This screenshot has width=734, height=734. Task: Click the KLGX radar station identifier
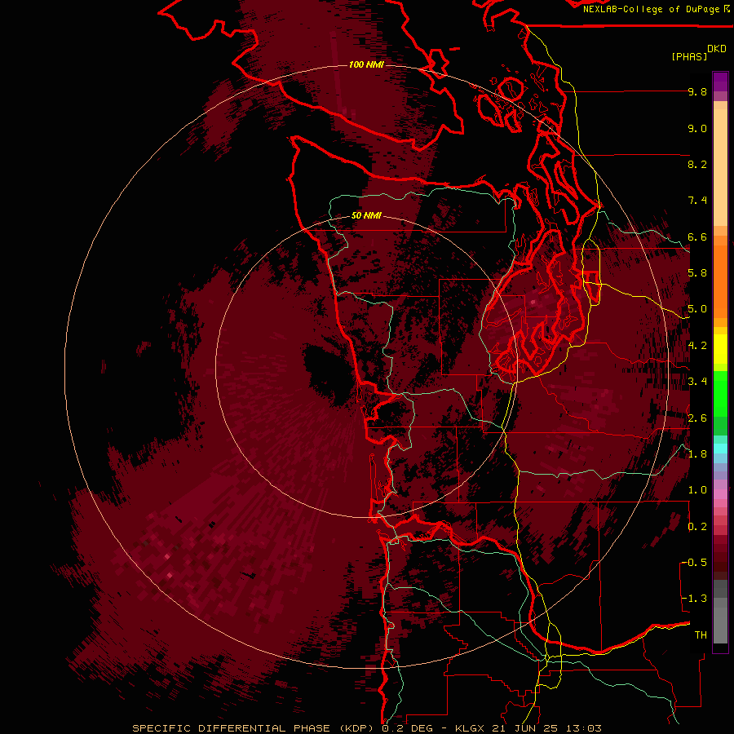(468, 728)
